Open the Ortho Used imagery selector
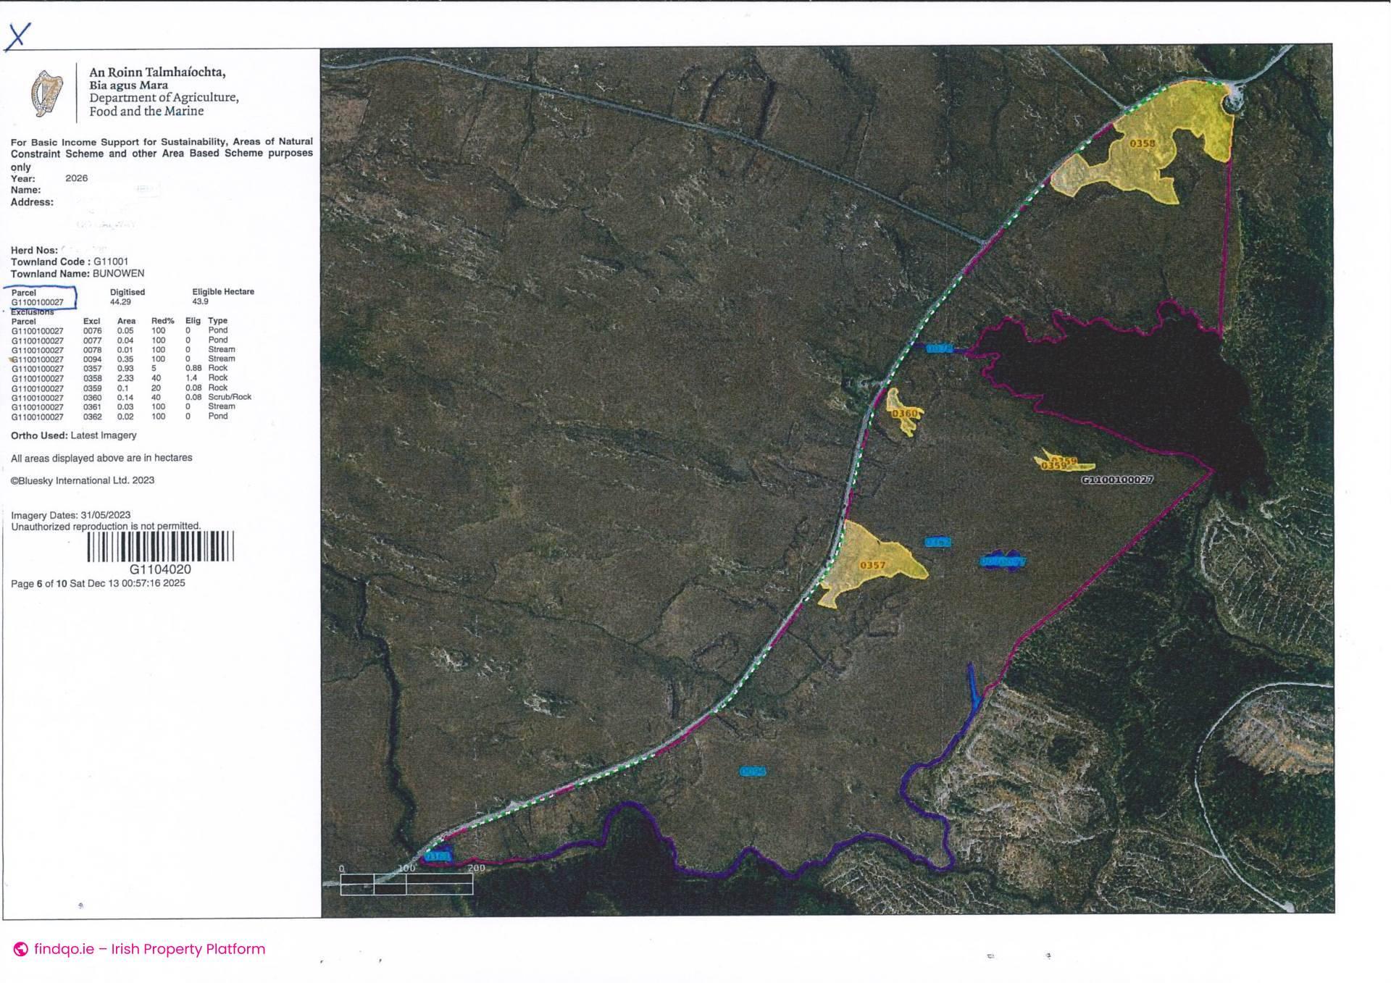 point(73,435)
